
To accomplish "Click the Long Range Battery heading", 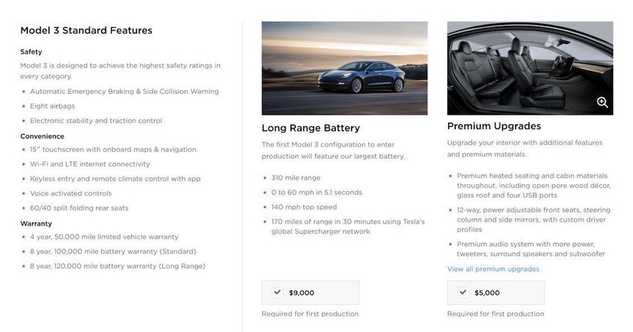I will [x=310, y=128].
